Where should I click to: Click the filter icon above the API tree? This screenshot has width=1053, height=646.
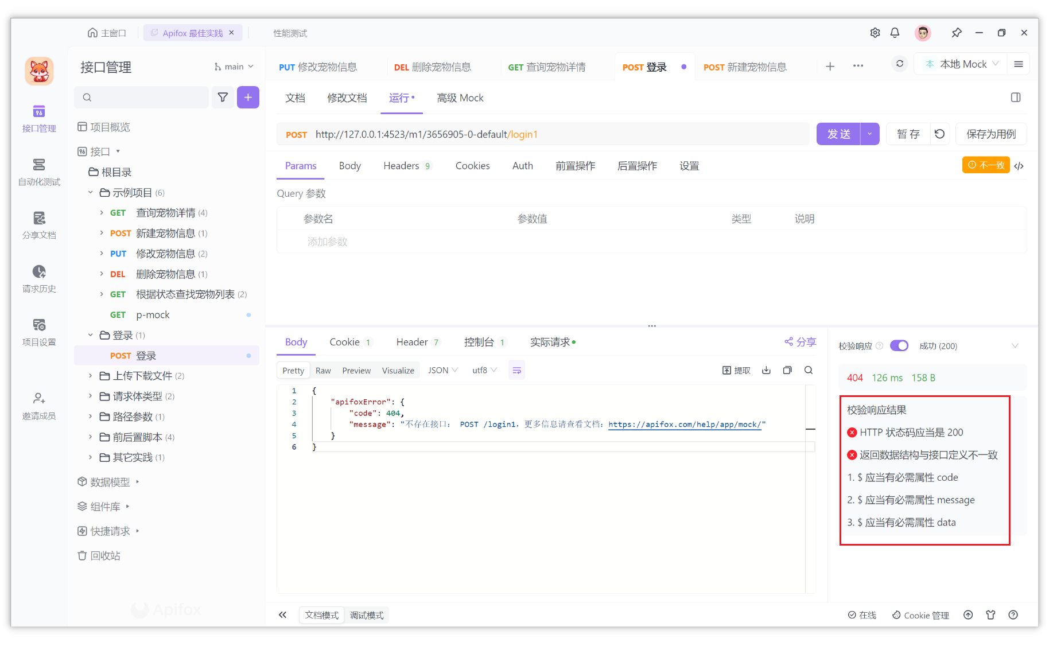coord(223,97)
